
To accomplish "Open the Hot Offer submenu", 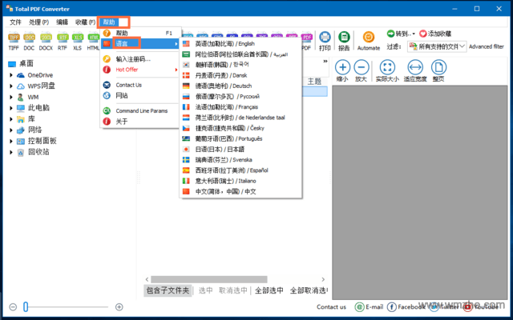I will [141, 70].
